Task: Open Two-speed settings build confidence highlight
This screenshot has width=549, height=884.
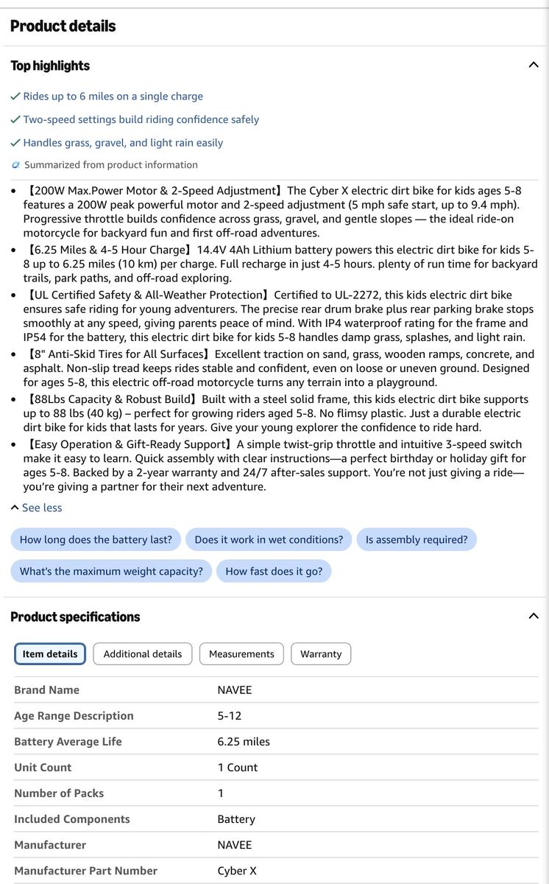Action: [141, 119]
